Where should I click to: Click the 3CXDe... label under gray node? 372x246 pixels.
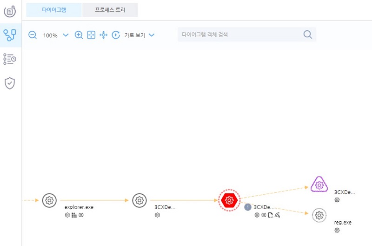(165, 207)
